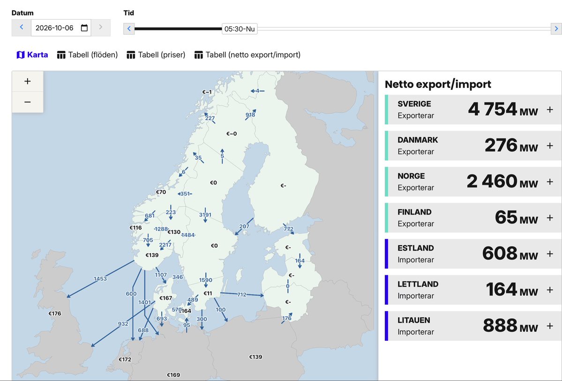This screenshot has width=562, height=381.
Task: Click the 3191 flow label on map
Action: coord(205,215)
